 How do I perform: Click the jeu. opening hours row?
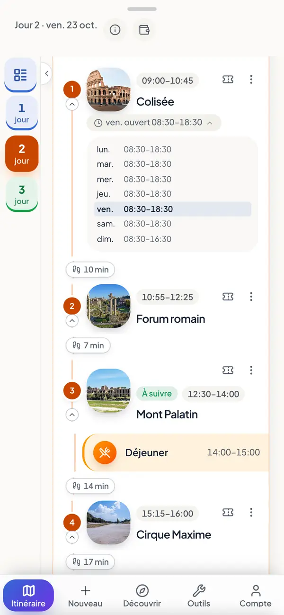click(172, 194)
